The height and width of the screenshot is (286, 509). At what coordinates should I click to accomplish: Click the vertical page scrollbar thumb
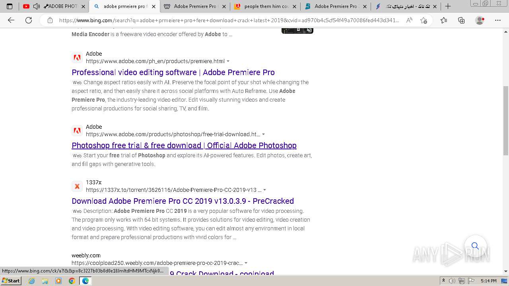pyautogui.click(x=506, y=120)
